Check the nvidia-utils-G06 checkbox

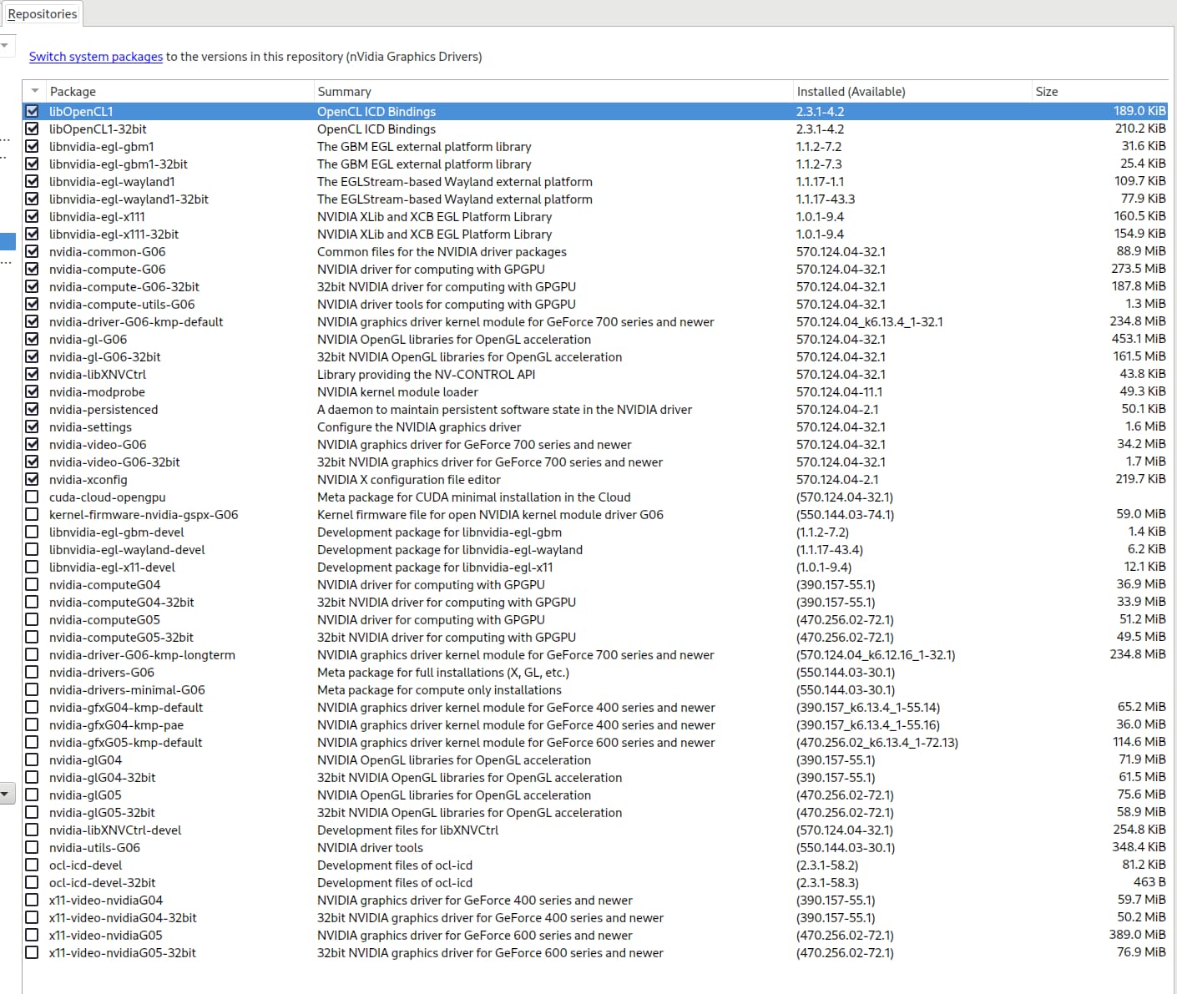point(32,847)
